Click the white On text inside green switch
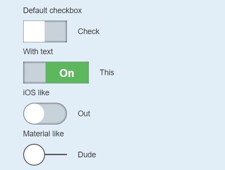 67,73
